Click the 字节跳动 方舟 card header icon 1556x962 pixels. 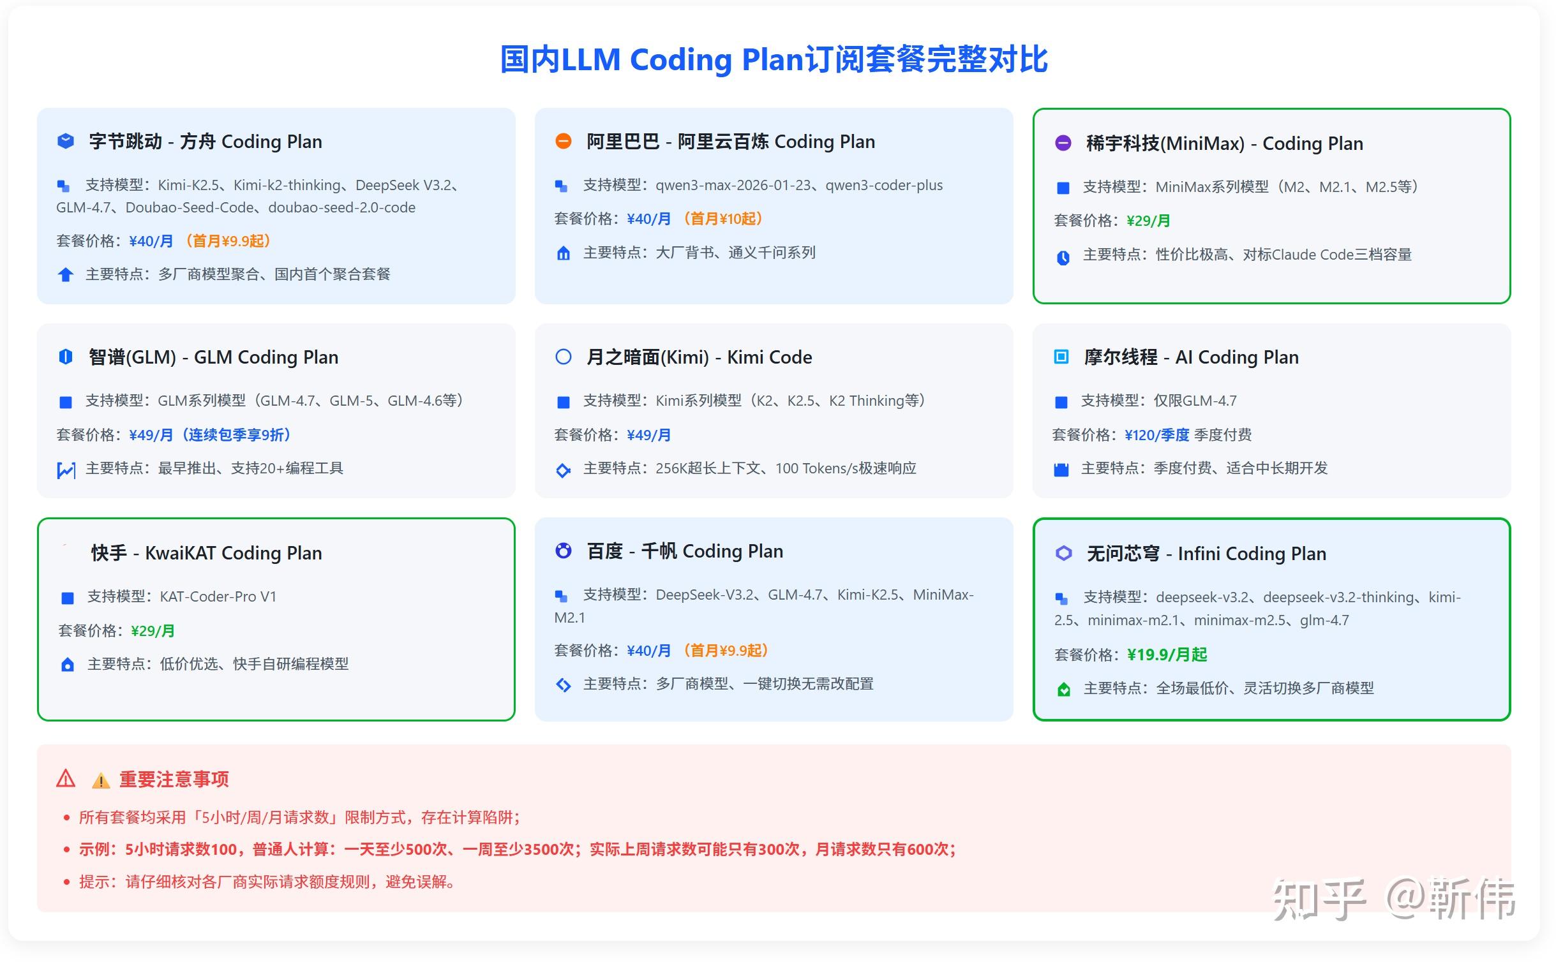65,141
